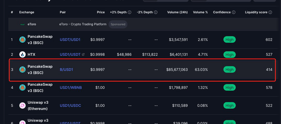Sort by the Price column header
The width and height of the screenshot is (281, 124).
101,12
